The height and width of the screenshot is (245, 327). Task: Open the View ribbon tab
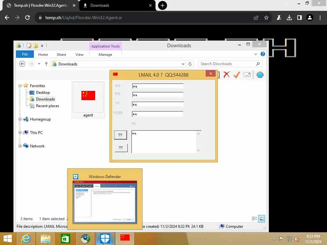79,54
